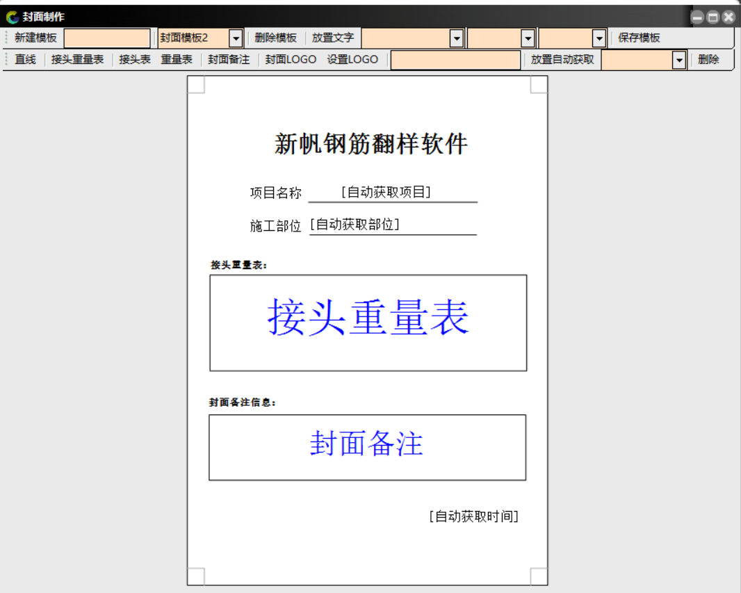Select the 施工部位 label on cover
The width and height of the screenshot is (741, 593).
[x=275, y=226]
